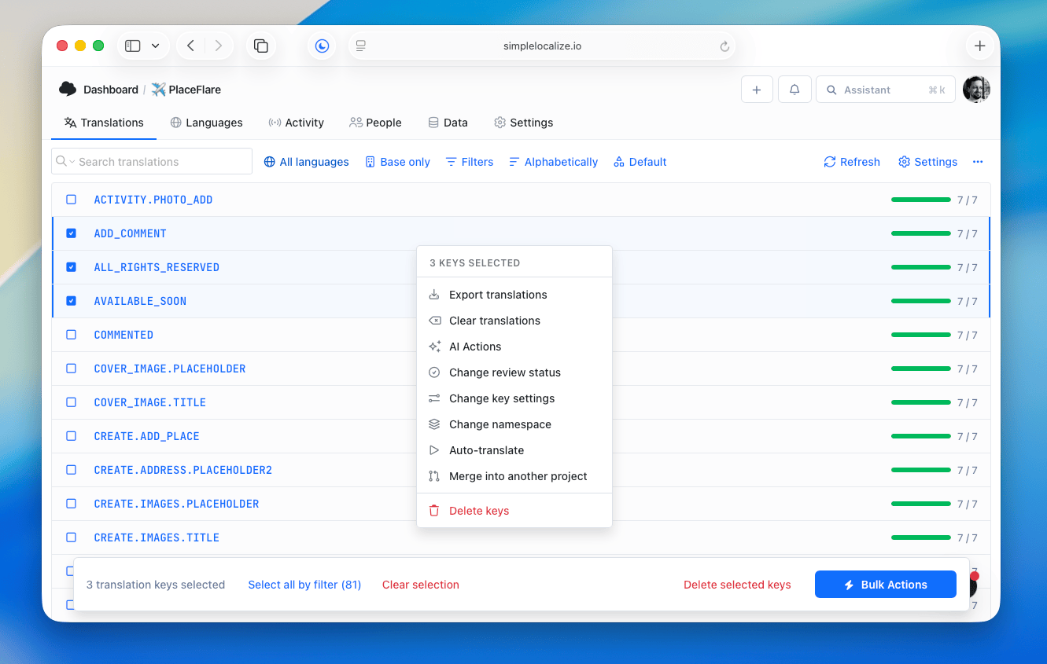The width and height of the screenshot is (1047, 664).
Task: Click the Delete keys trash icon
Action: point(434,510)
